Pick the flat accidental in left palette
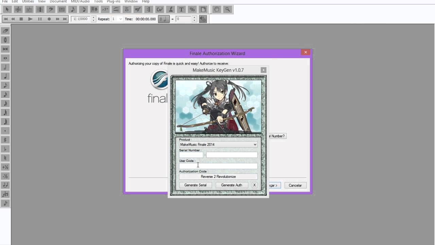Image resolution: width=435 pixels, height=245 pixels. pos(5,149)
